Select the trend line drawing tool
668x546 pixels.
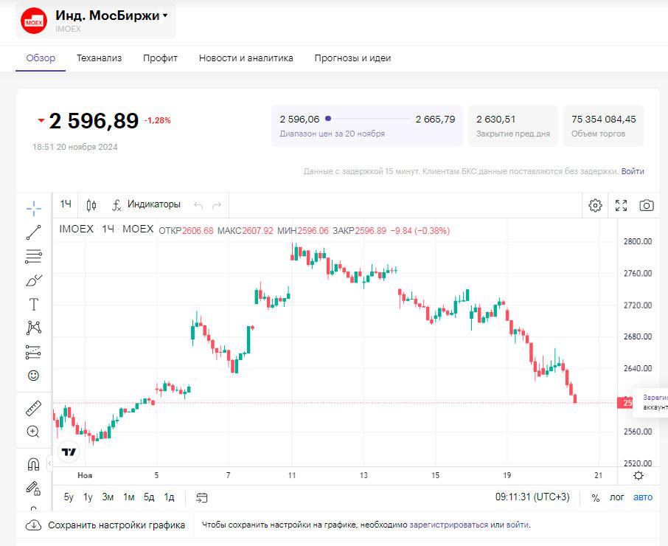[33, 232]
